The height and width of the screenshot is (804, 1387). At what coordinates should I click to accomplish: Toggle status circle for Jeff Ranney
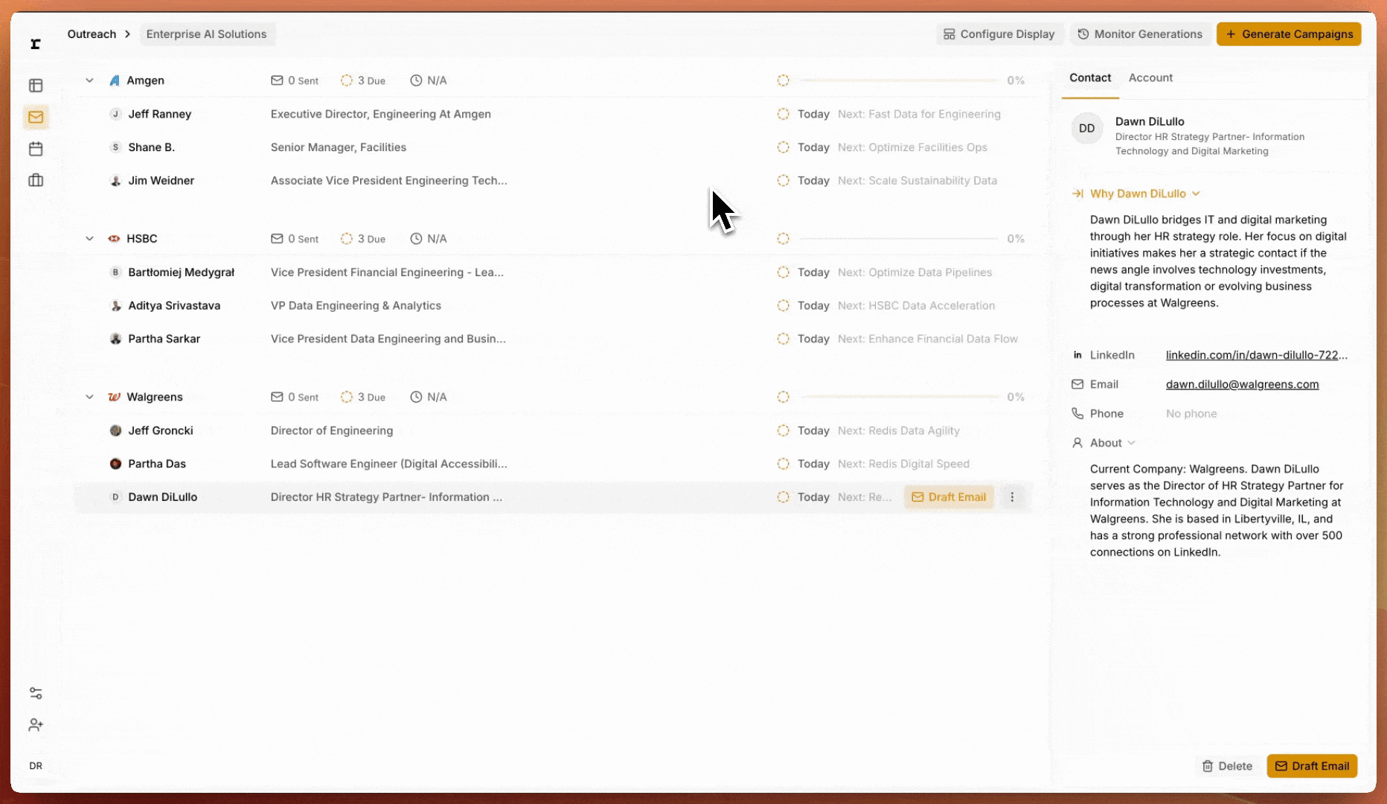pyautogui.click(x=783, y=114)
